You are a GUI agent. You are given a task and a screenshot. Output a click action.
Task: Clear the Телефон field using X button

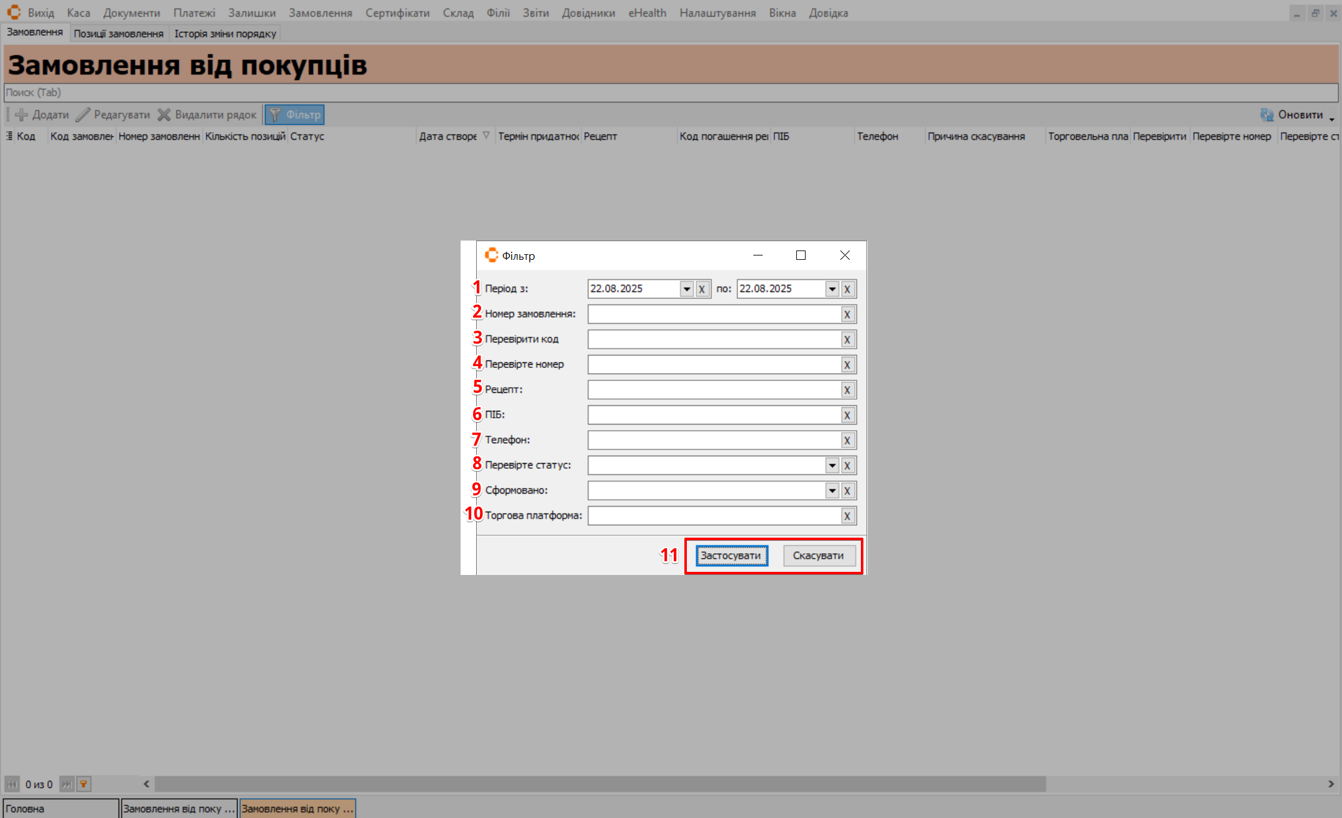coord(847,441)
